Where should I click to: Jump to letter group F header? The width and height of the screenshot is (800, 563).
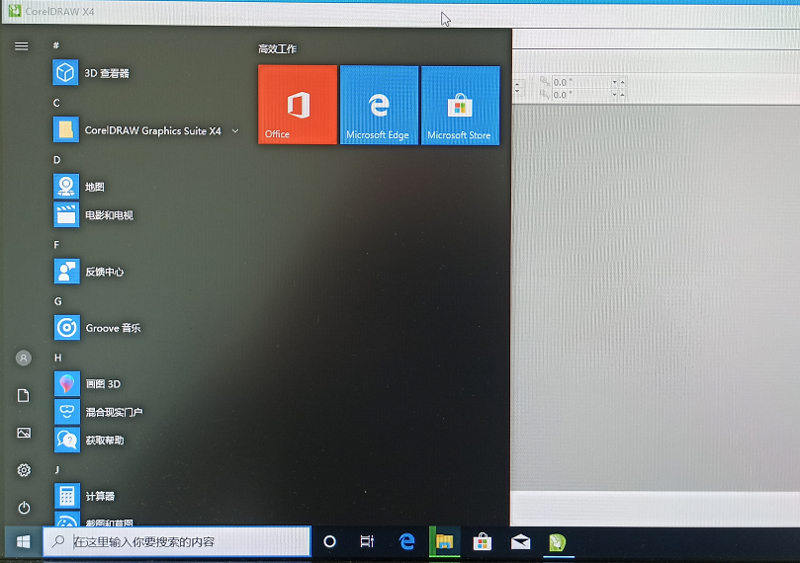coord(56,245)
